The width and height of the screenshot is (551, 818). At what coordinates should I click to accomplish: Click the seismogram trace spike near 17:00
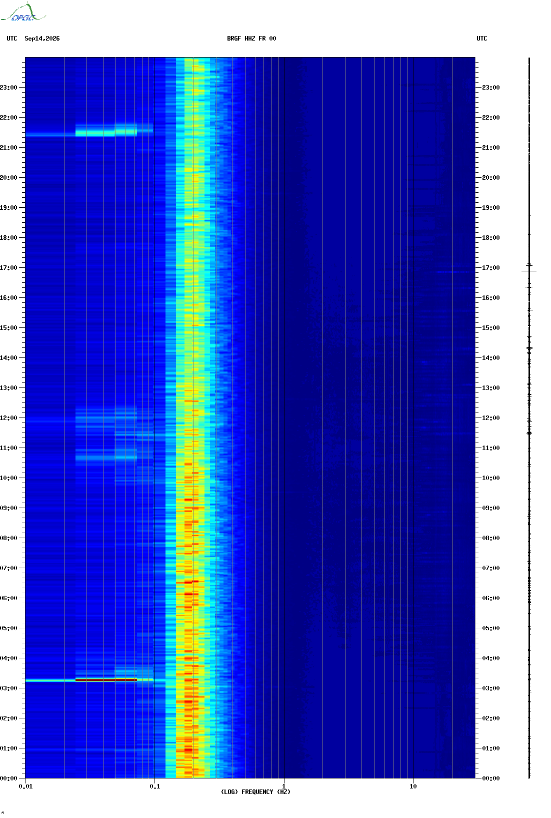529,271
